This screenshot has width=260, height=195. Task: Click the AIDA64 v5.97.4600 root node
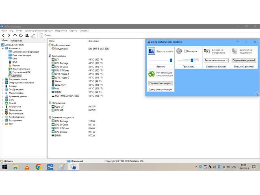pos(15,45)
